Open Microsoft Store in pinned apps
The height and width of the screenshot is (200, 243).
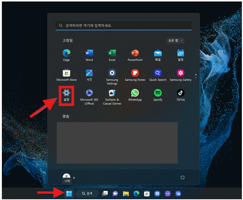point(66,75)
